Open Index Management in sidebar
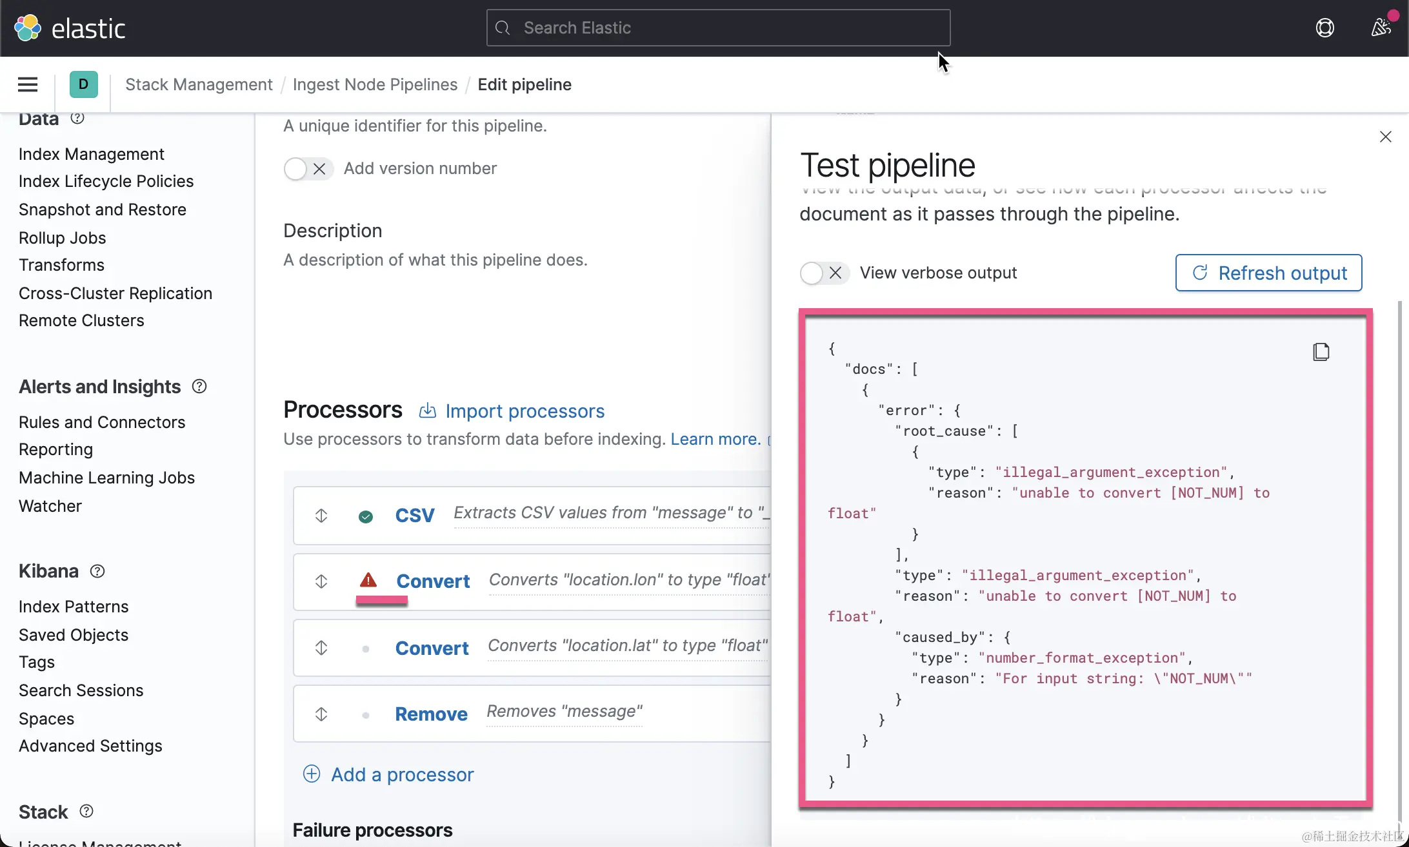The image size is (1409, 847). [92, 154]
